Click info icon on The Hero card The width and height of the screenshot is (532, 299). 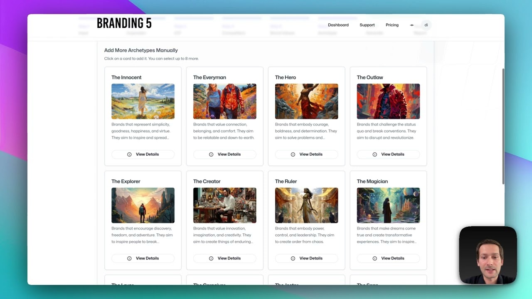(x=293, y=154)
